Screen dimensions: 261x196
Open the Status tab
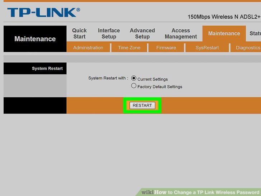point(255,33)
